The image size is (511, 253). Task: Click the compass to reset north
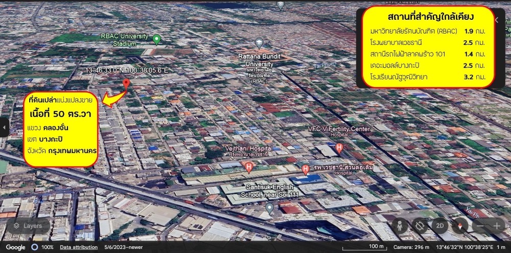(459, 226)
